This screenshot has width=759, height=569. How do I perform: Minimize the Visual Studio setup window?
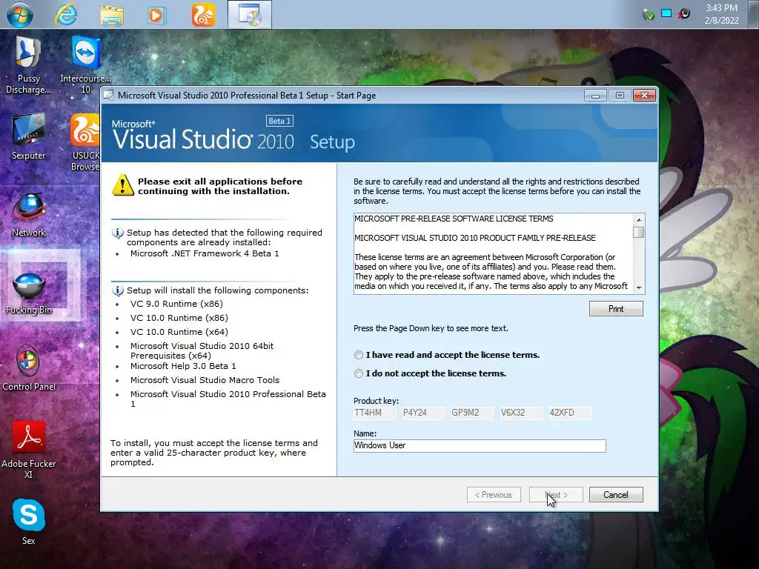pos(595,96)
